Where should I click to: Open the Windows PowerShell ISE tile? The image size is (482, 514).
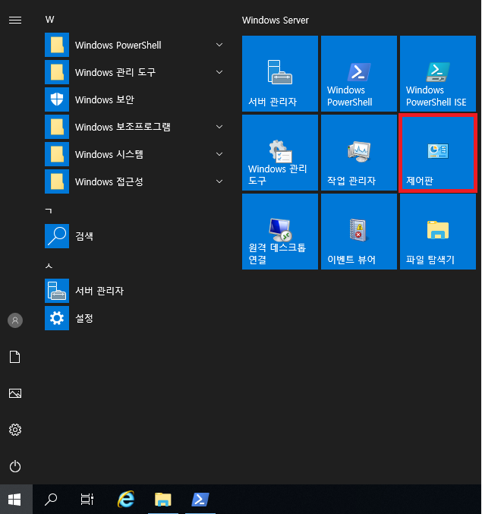tap(438, 74)
